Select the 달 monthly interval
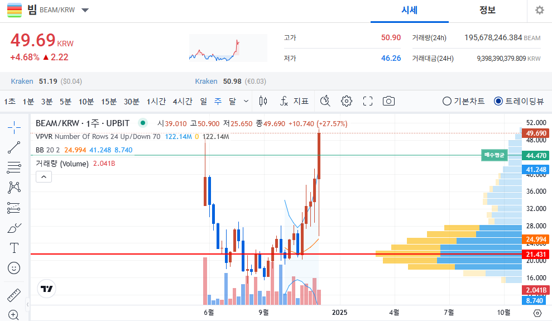The width and height of the screenshot is (552, 321). 232,102
